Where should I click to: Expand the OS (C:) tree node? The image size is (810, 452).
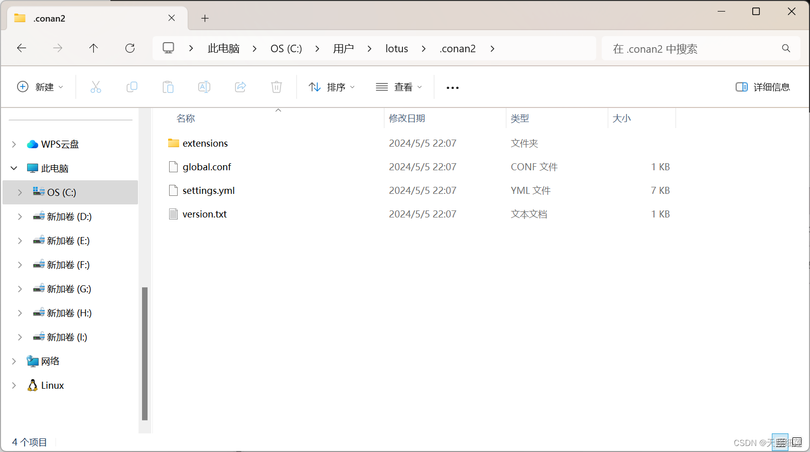(20, 192)
